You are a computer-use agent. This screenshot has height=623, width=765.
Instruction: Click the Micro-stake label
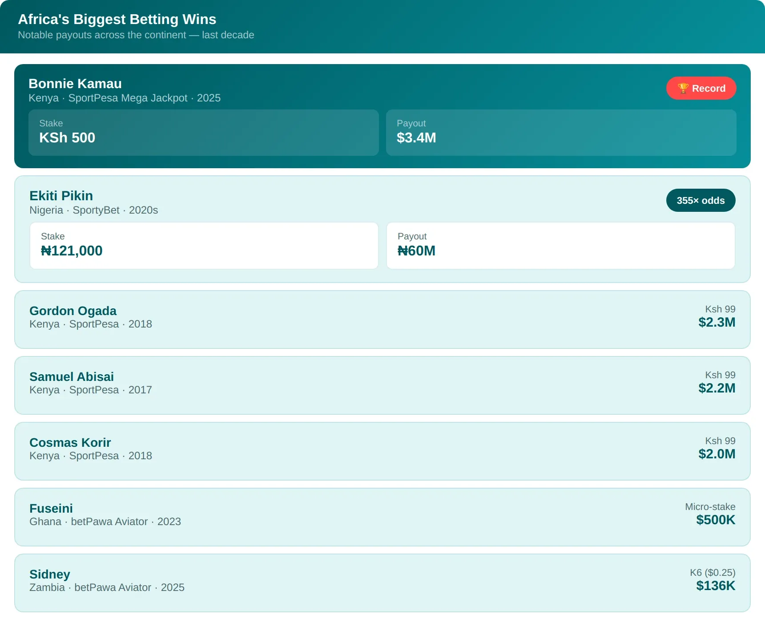[710, 506]
